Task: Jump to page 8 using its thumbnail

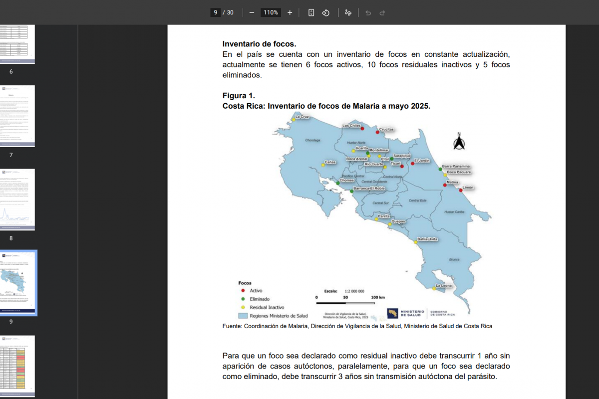Action: [17, 199]
